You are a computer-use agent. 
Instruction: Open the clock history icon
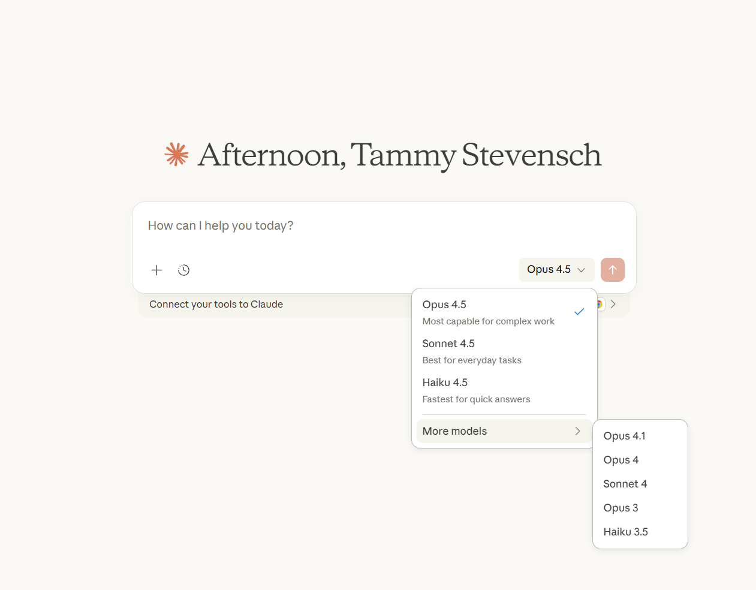click(184, 270)
